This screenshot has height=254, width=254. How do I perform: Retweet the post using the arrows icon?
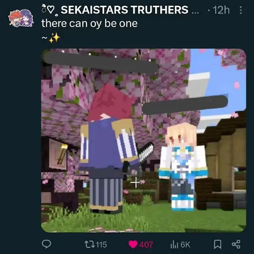(x=90, y=244)
